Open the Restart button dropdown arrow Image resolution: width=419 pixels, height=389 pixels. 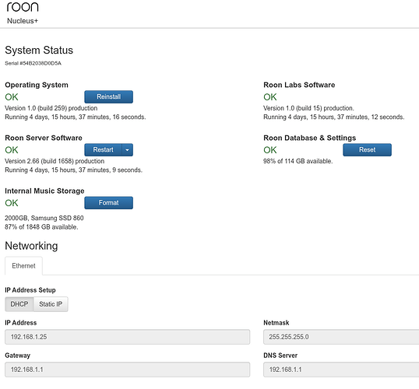(x=128, y=150)
